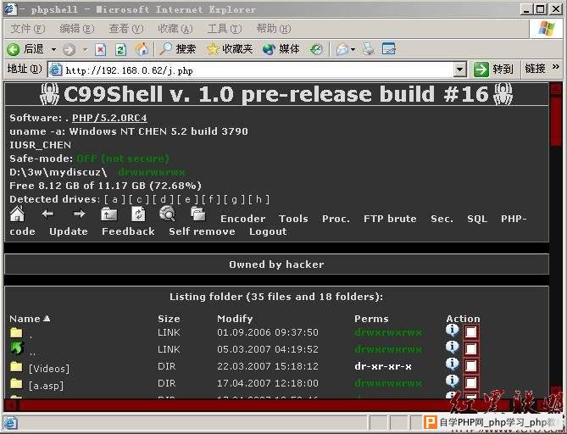Click the folder icon beside [a.asp]
The width and height of the screenshot is (567, 434).
(16, 383)
